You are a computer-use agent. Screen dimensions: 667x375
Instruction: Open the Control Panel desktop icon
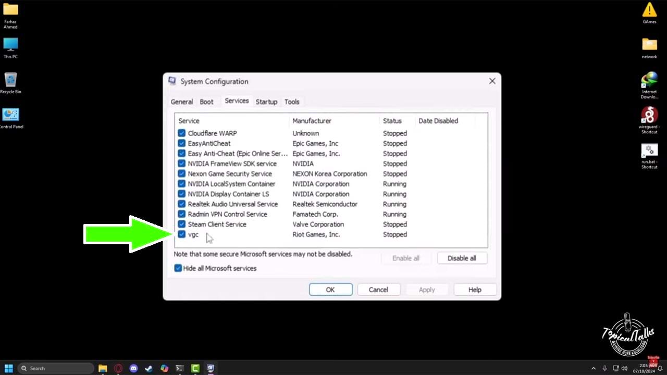pos(10,116)
